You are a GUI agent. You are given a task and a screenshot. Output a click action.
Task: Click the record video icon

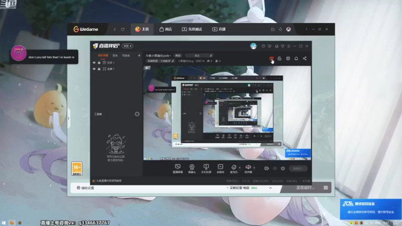[x=266, y=168]
